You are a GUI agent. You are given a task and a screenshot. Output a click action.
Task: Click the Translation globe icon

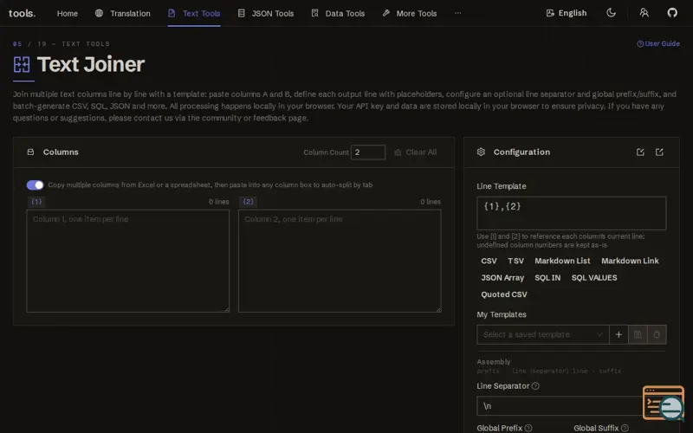[99, 13]
